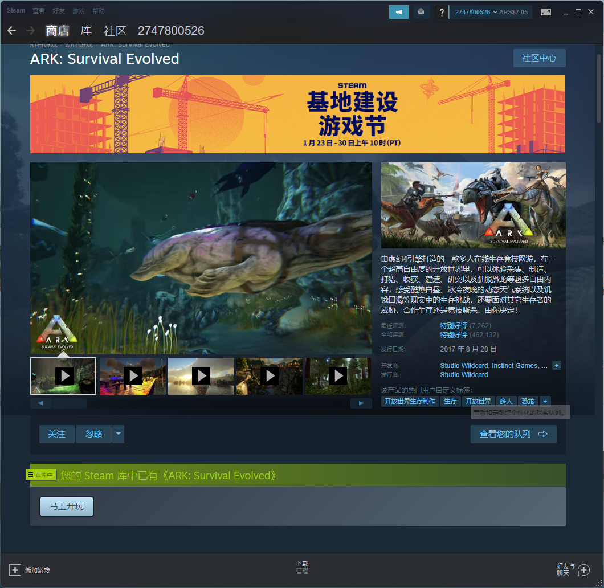Select the 开放世界 tag
Screen dimensions: 604x588
tap(478, 401)
